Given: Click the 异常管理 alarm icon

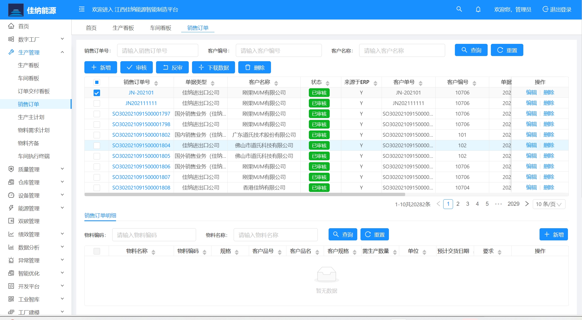Looking at the screenshot, I should [11, 260].
